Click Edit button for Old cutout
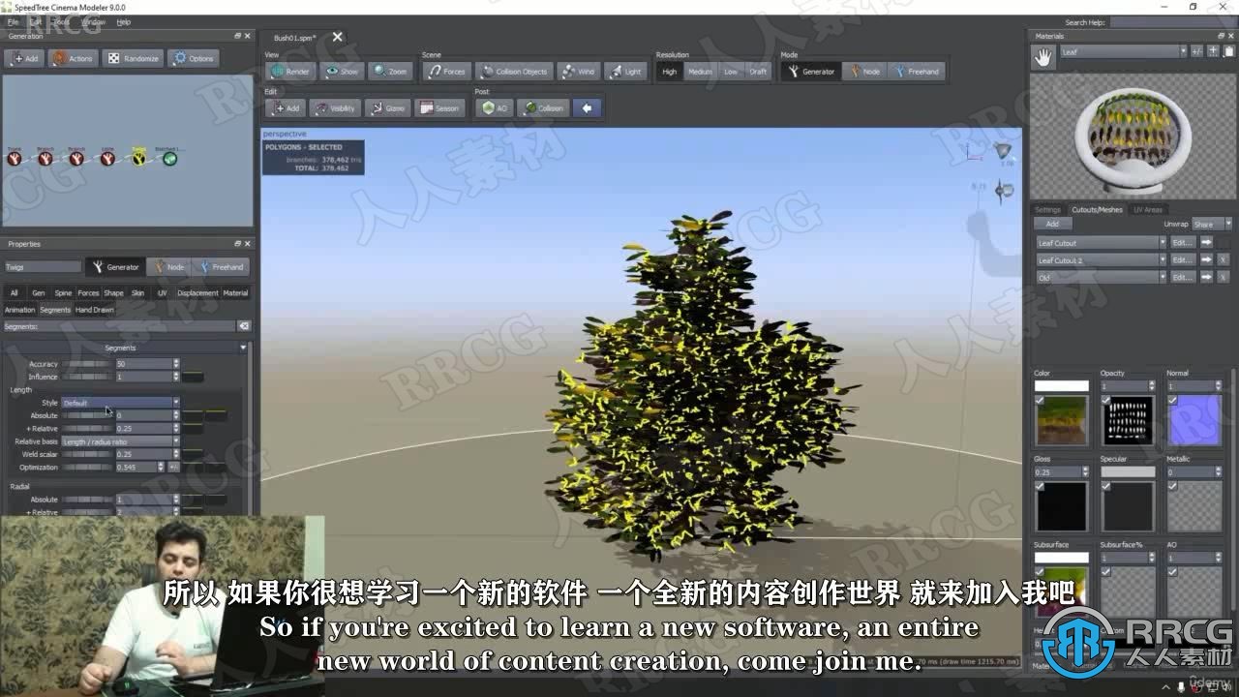 [x=1182, y=278]
